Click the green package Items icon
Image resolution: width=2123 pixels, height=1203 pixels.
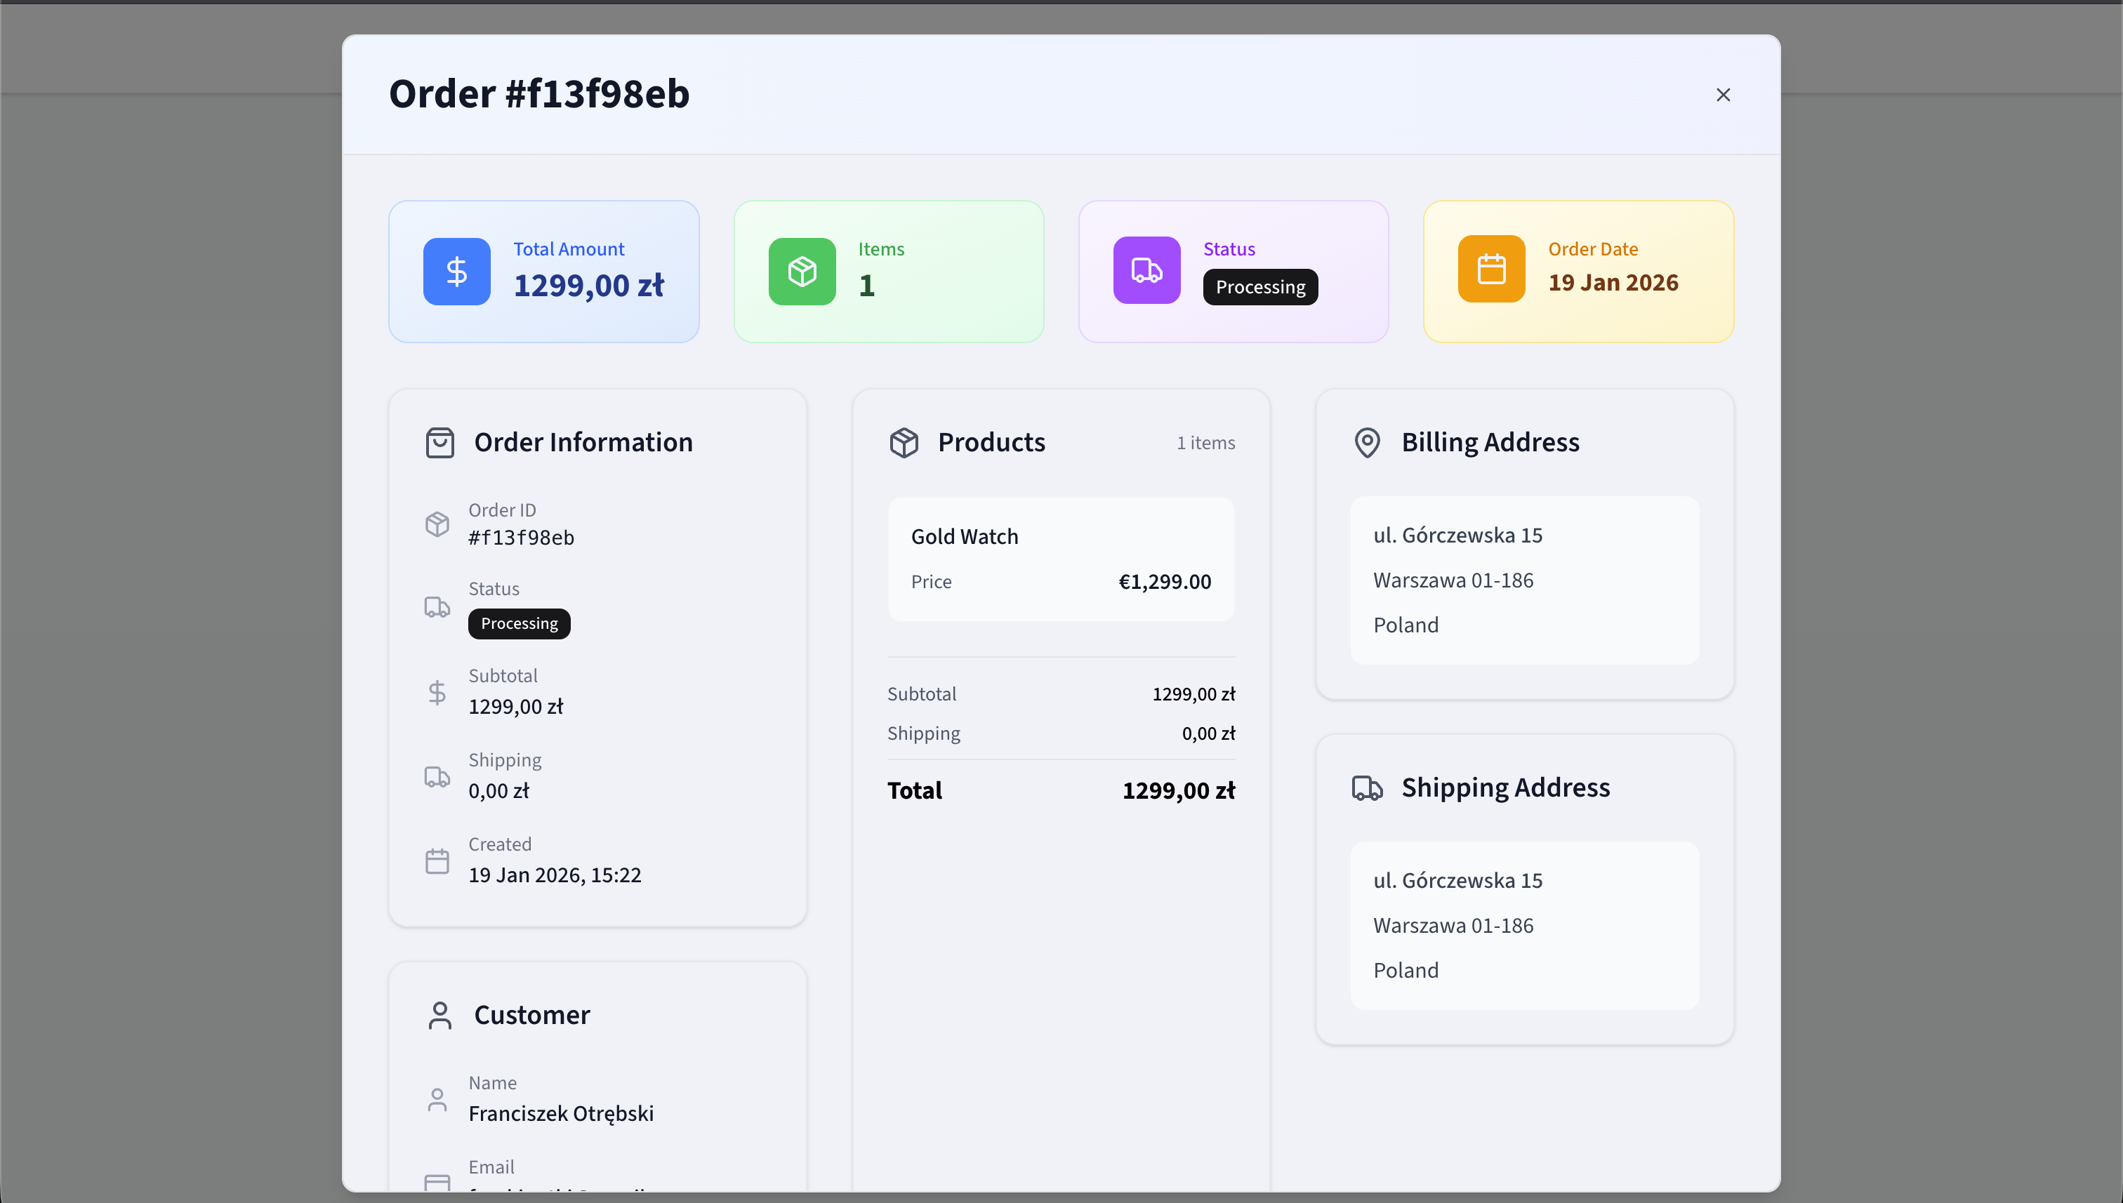[802, 272]
